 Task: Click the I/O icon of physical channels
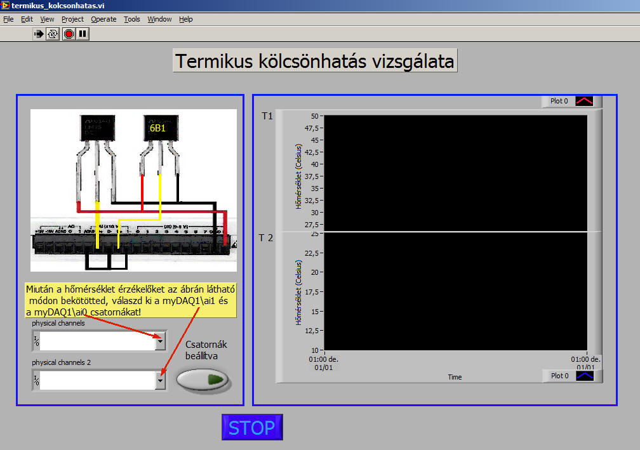pyautogui.click(x=36, y=342)
